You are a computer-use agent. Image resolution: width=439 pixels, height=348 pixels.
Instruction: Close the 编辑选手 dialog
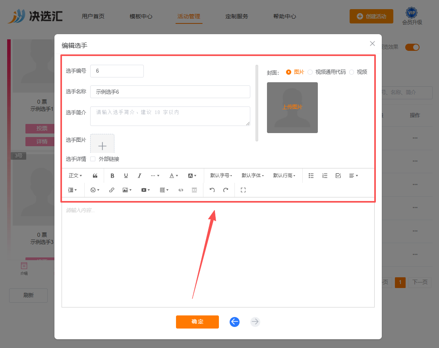[372, 43]
